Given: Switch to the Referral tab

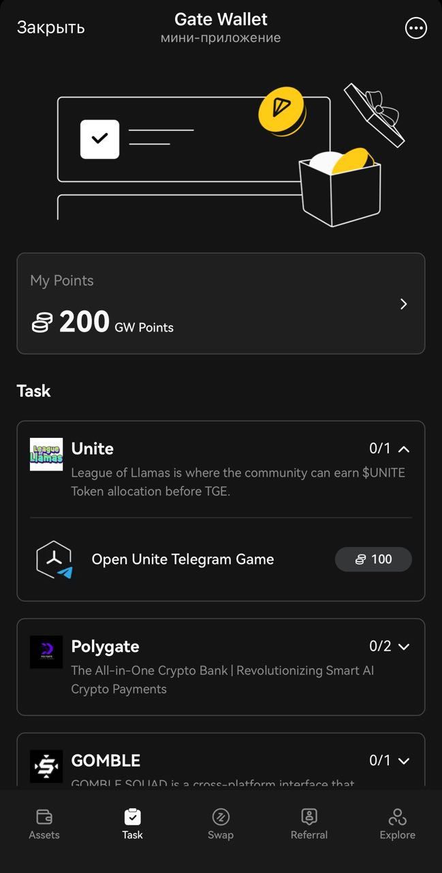Looking at the screenshot, I should click(x=309, y=824).
